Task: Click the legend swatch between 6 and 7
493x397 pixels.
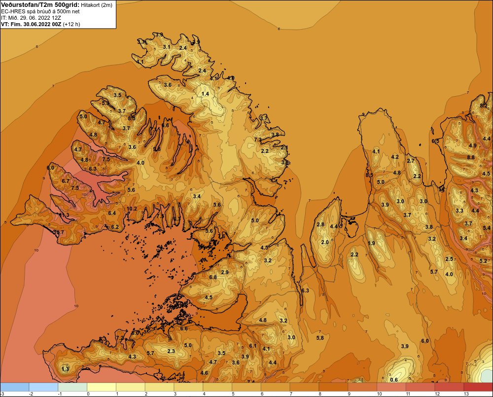Action: [x=276, y=387]
